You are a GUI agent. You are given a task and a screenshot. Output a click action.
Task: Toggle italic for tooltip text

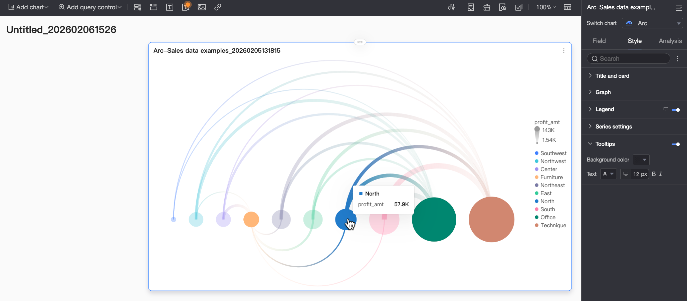click(660, 174)
